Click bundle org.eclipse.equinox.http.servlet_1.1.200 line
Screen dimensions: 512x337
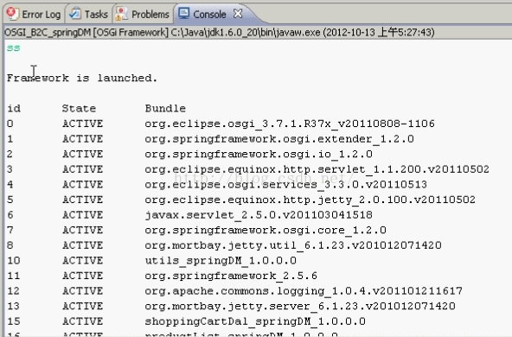click(x=317, y=169)
